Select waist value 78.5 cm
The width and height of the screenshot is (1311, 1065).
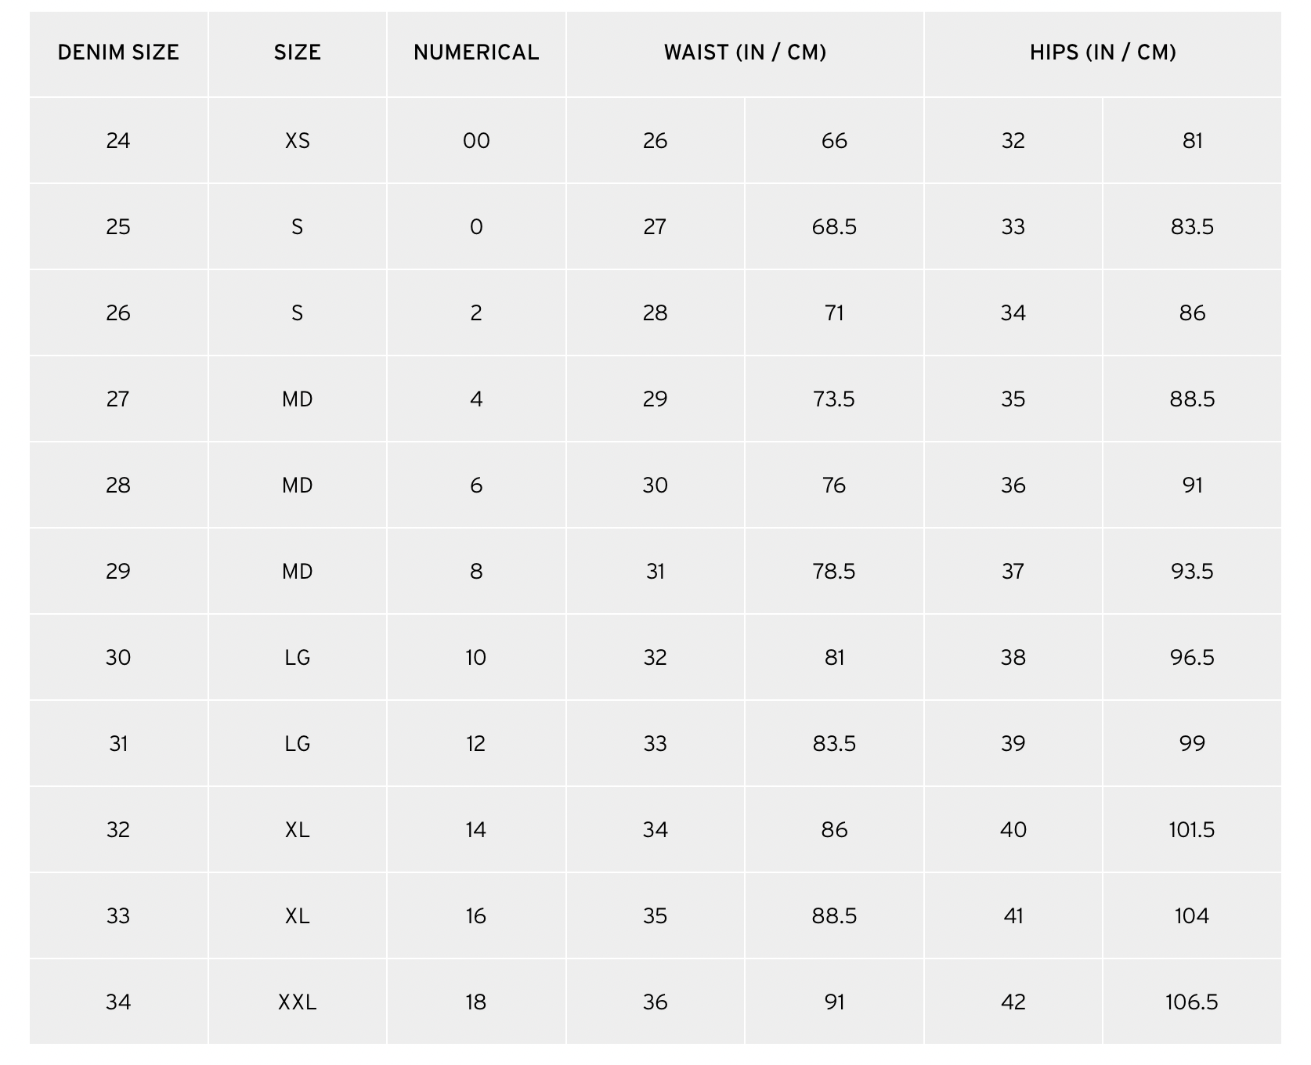(834, 572)
